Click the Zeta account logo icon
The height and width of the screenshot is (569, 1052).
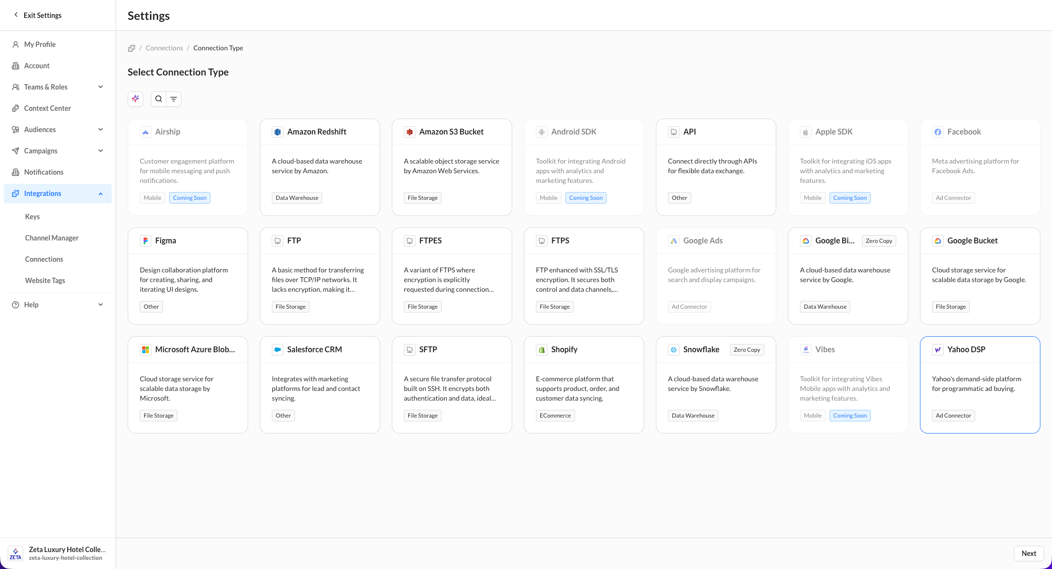pyautogui.click(x=15, y=554)
